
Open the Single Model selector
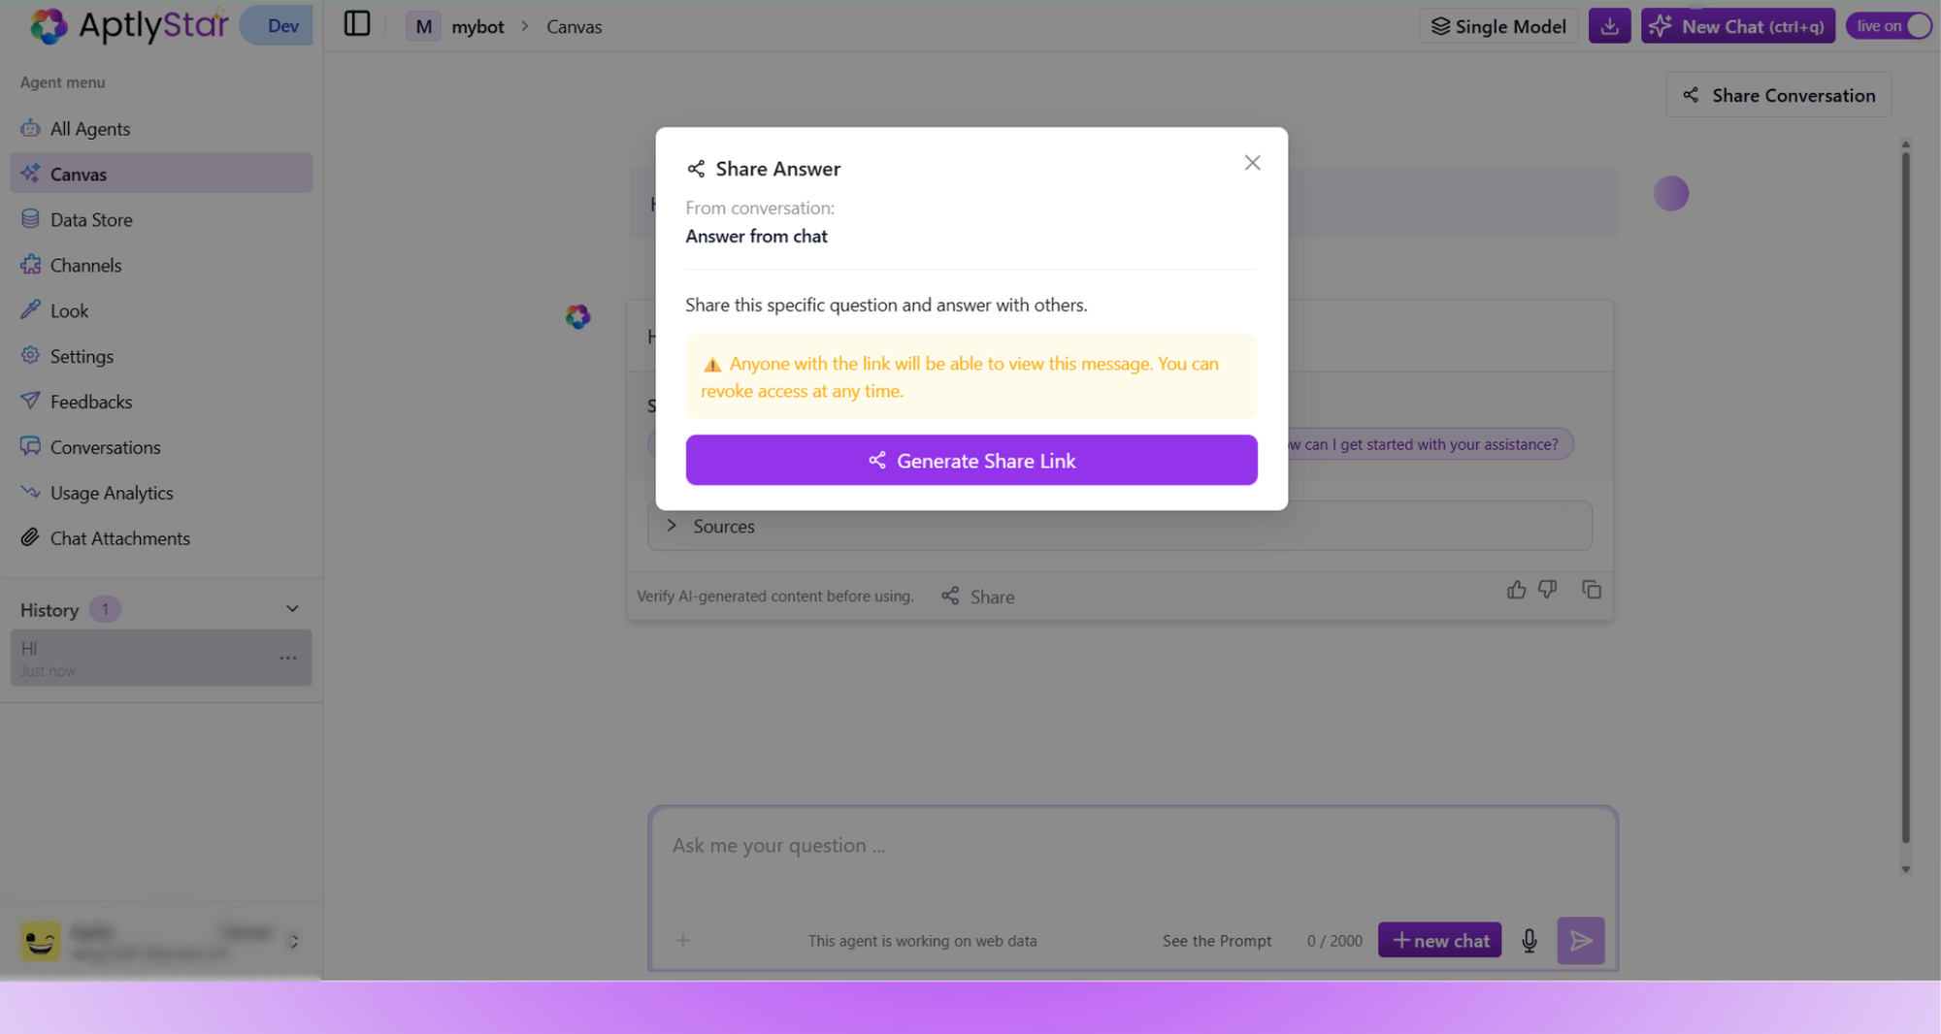pos(1497,26)
